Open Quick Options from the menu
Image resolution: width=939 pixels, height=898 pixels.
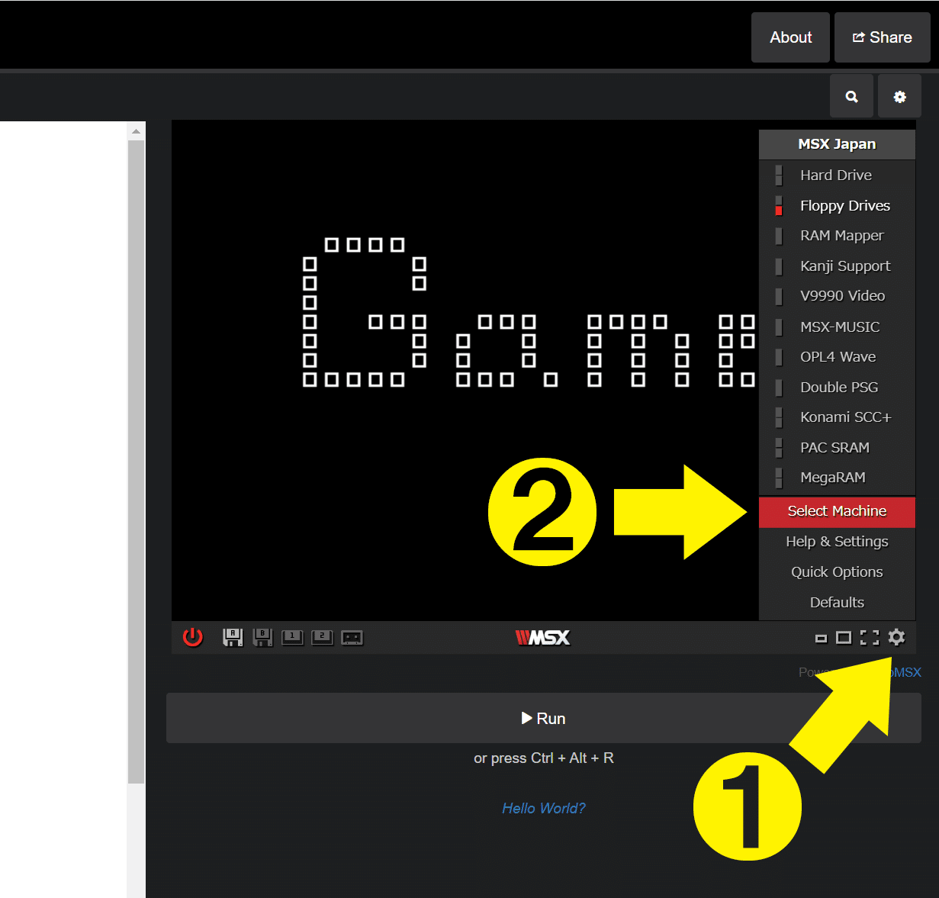[837, 572]
